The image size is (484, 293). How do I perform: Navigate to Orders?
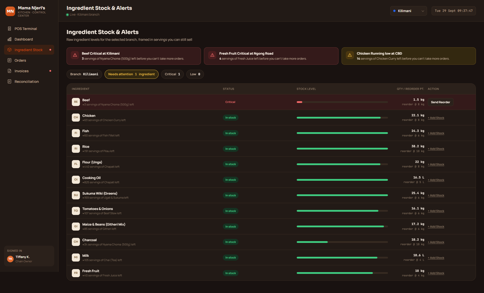(x=29, y=60)
